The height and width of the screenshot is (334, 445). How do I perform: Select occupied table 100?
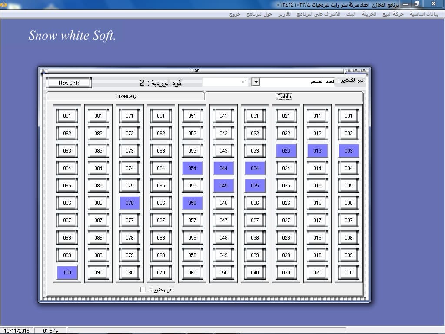point(67,273)
